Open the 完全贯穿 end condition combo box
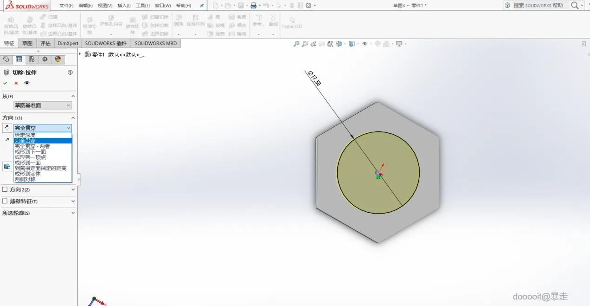The image size is (590, 306). [x=42, y=128]
